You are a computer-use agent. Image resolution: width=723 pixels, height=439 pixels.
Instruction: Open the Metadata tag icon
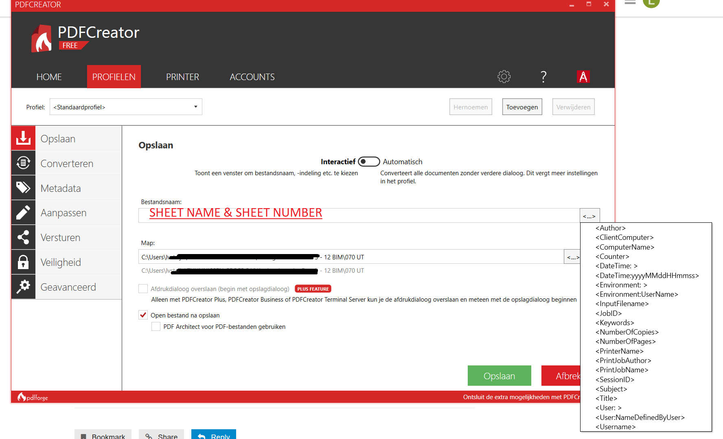coord(23,188)
